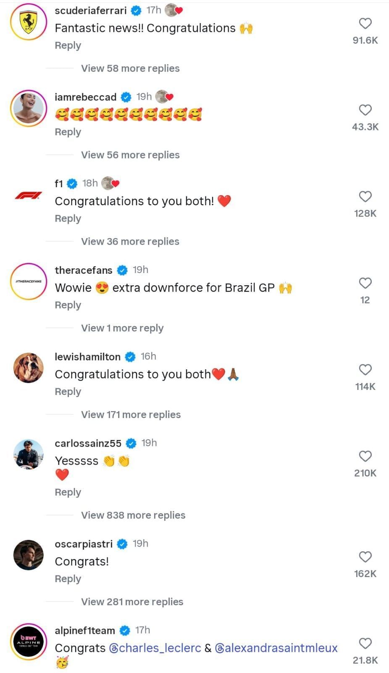Like lewishamilton's comment with heart icon
The height and width of the screenshot is (673, 389).
click(x=365, y=370)
